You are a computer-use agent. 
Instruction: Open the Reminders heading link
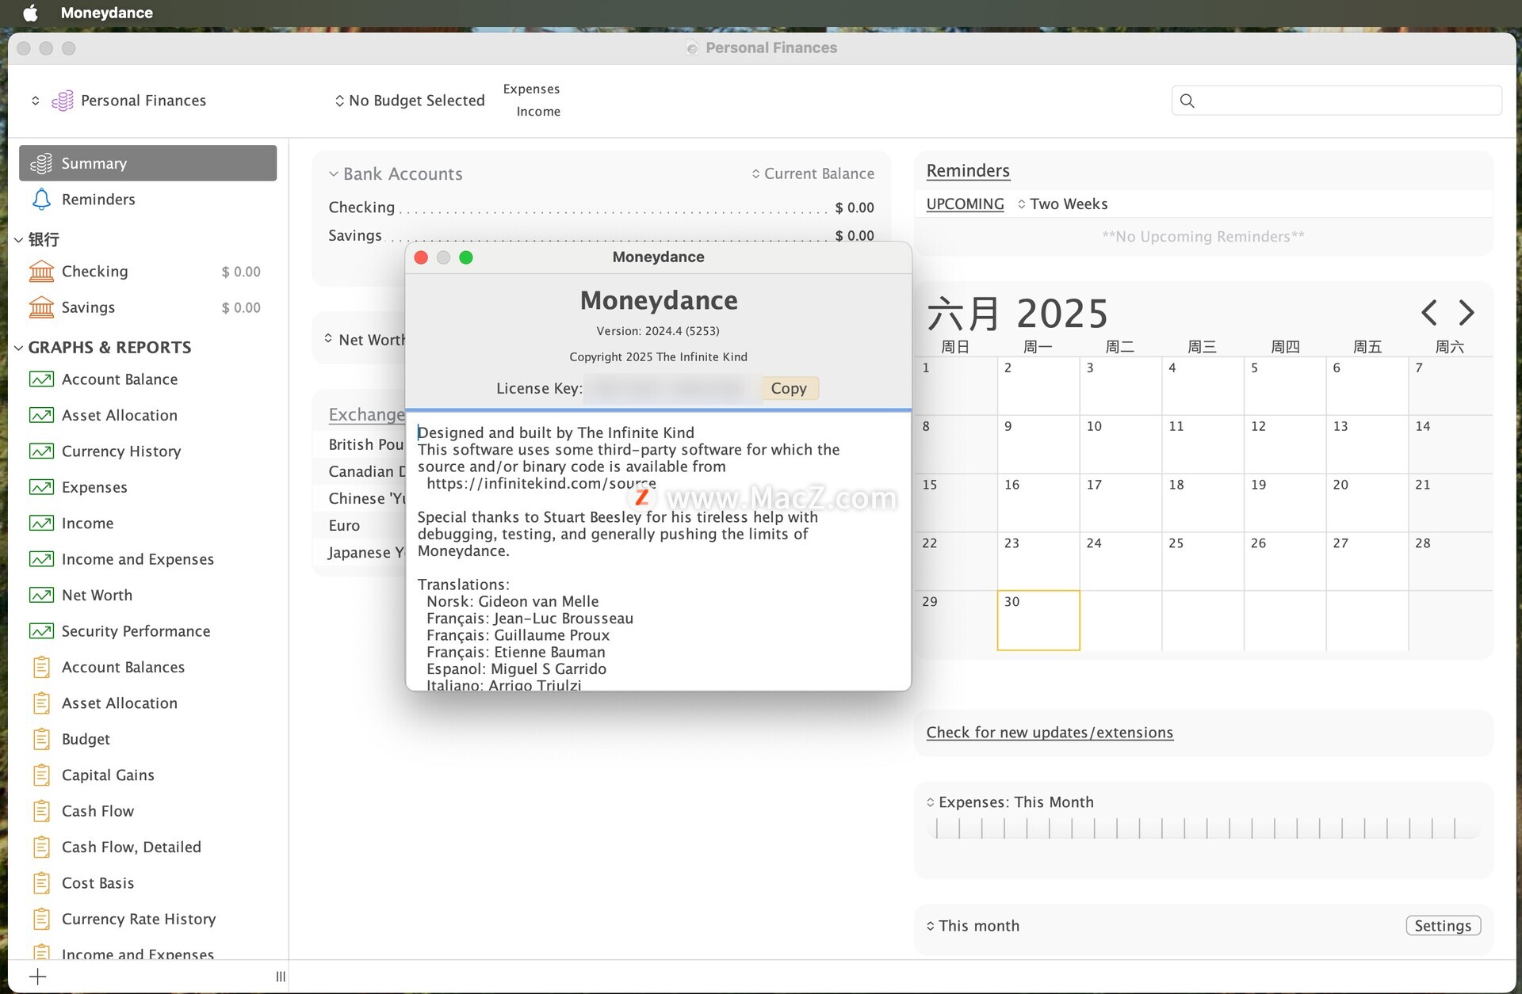click(x=968, y=170)
